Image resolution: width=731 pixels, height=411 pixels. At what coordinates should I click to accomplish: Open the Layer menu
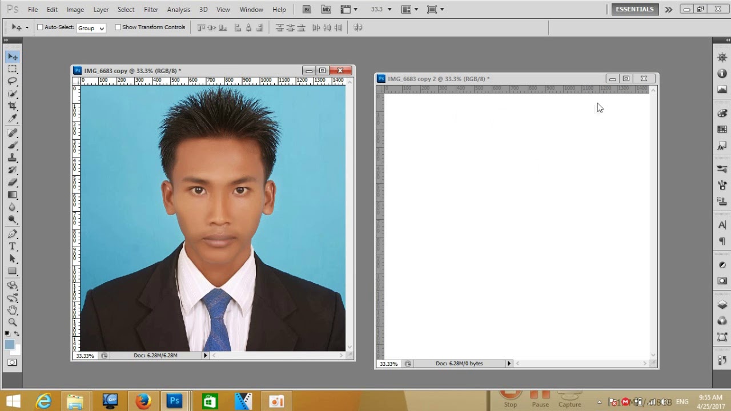[101, 10]
